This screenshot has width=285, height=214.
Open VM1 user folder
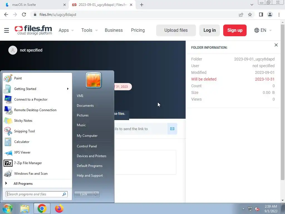[x=80, y=96]
